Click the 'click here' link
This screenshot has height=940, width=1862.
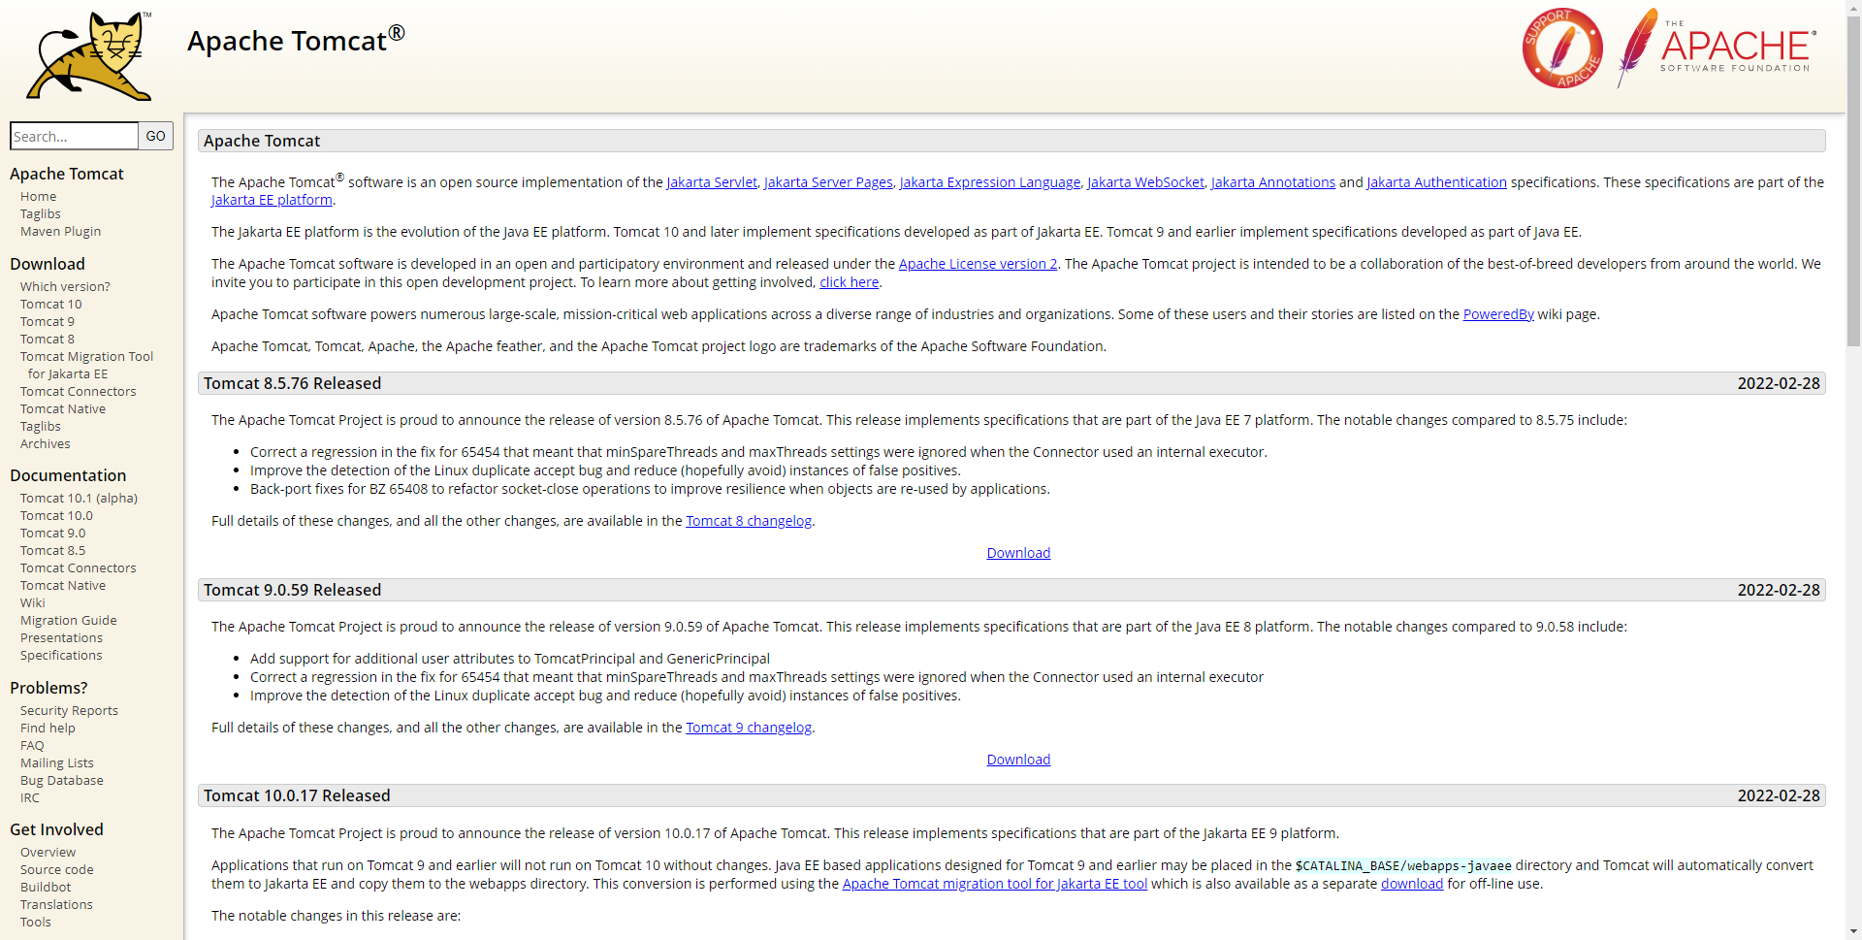(x=849, y=282)
